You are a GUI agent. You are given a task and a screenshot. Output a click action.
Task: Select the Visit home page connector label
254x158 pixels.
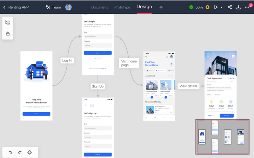pyautogui.click(x=129, y=63)
